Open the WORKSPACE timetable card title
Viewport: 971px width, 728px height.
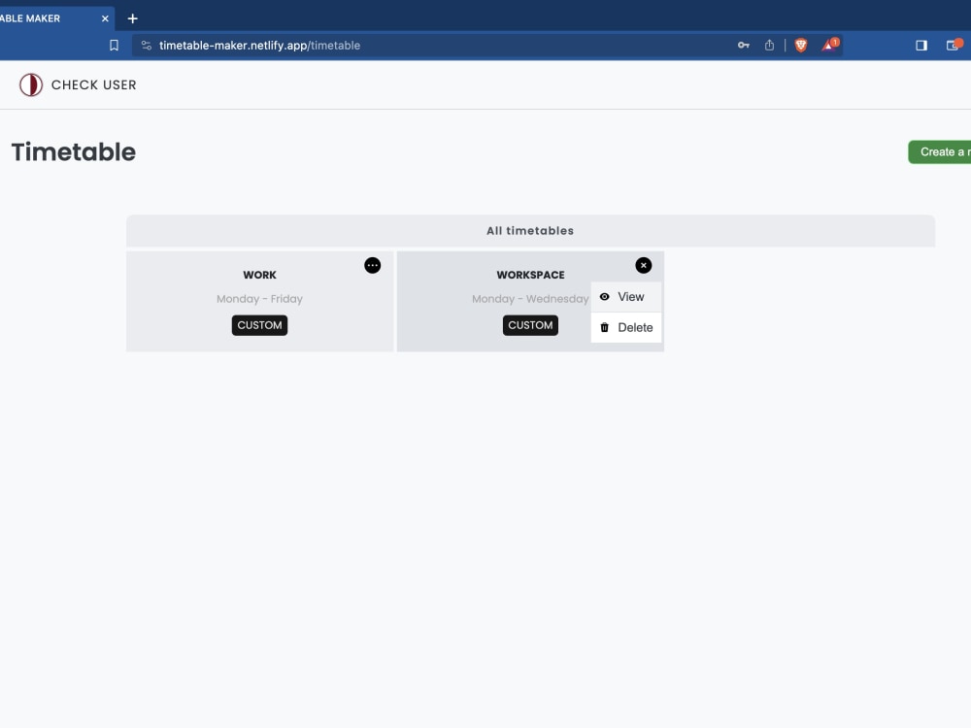531,275
